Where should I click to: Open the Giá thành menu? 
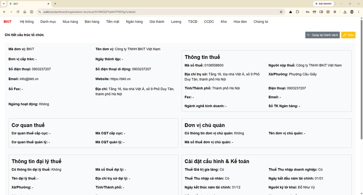click(157, 22)
